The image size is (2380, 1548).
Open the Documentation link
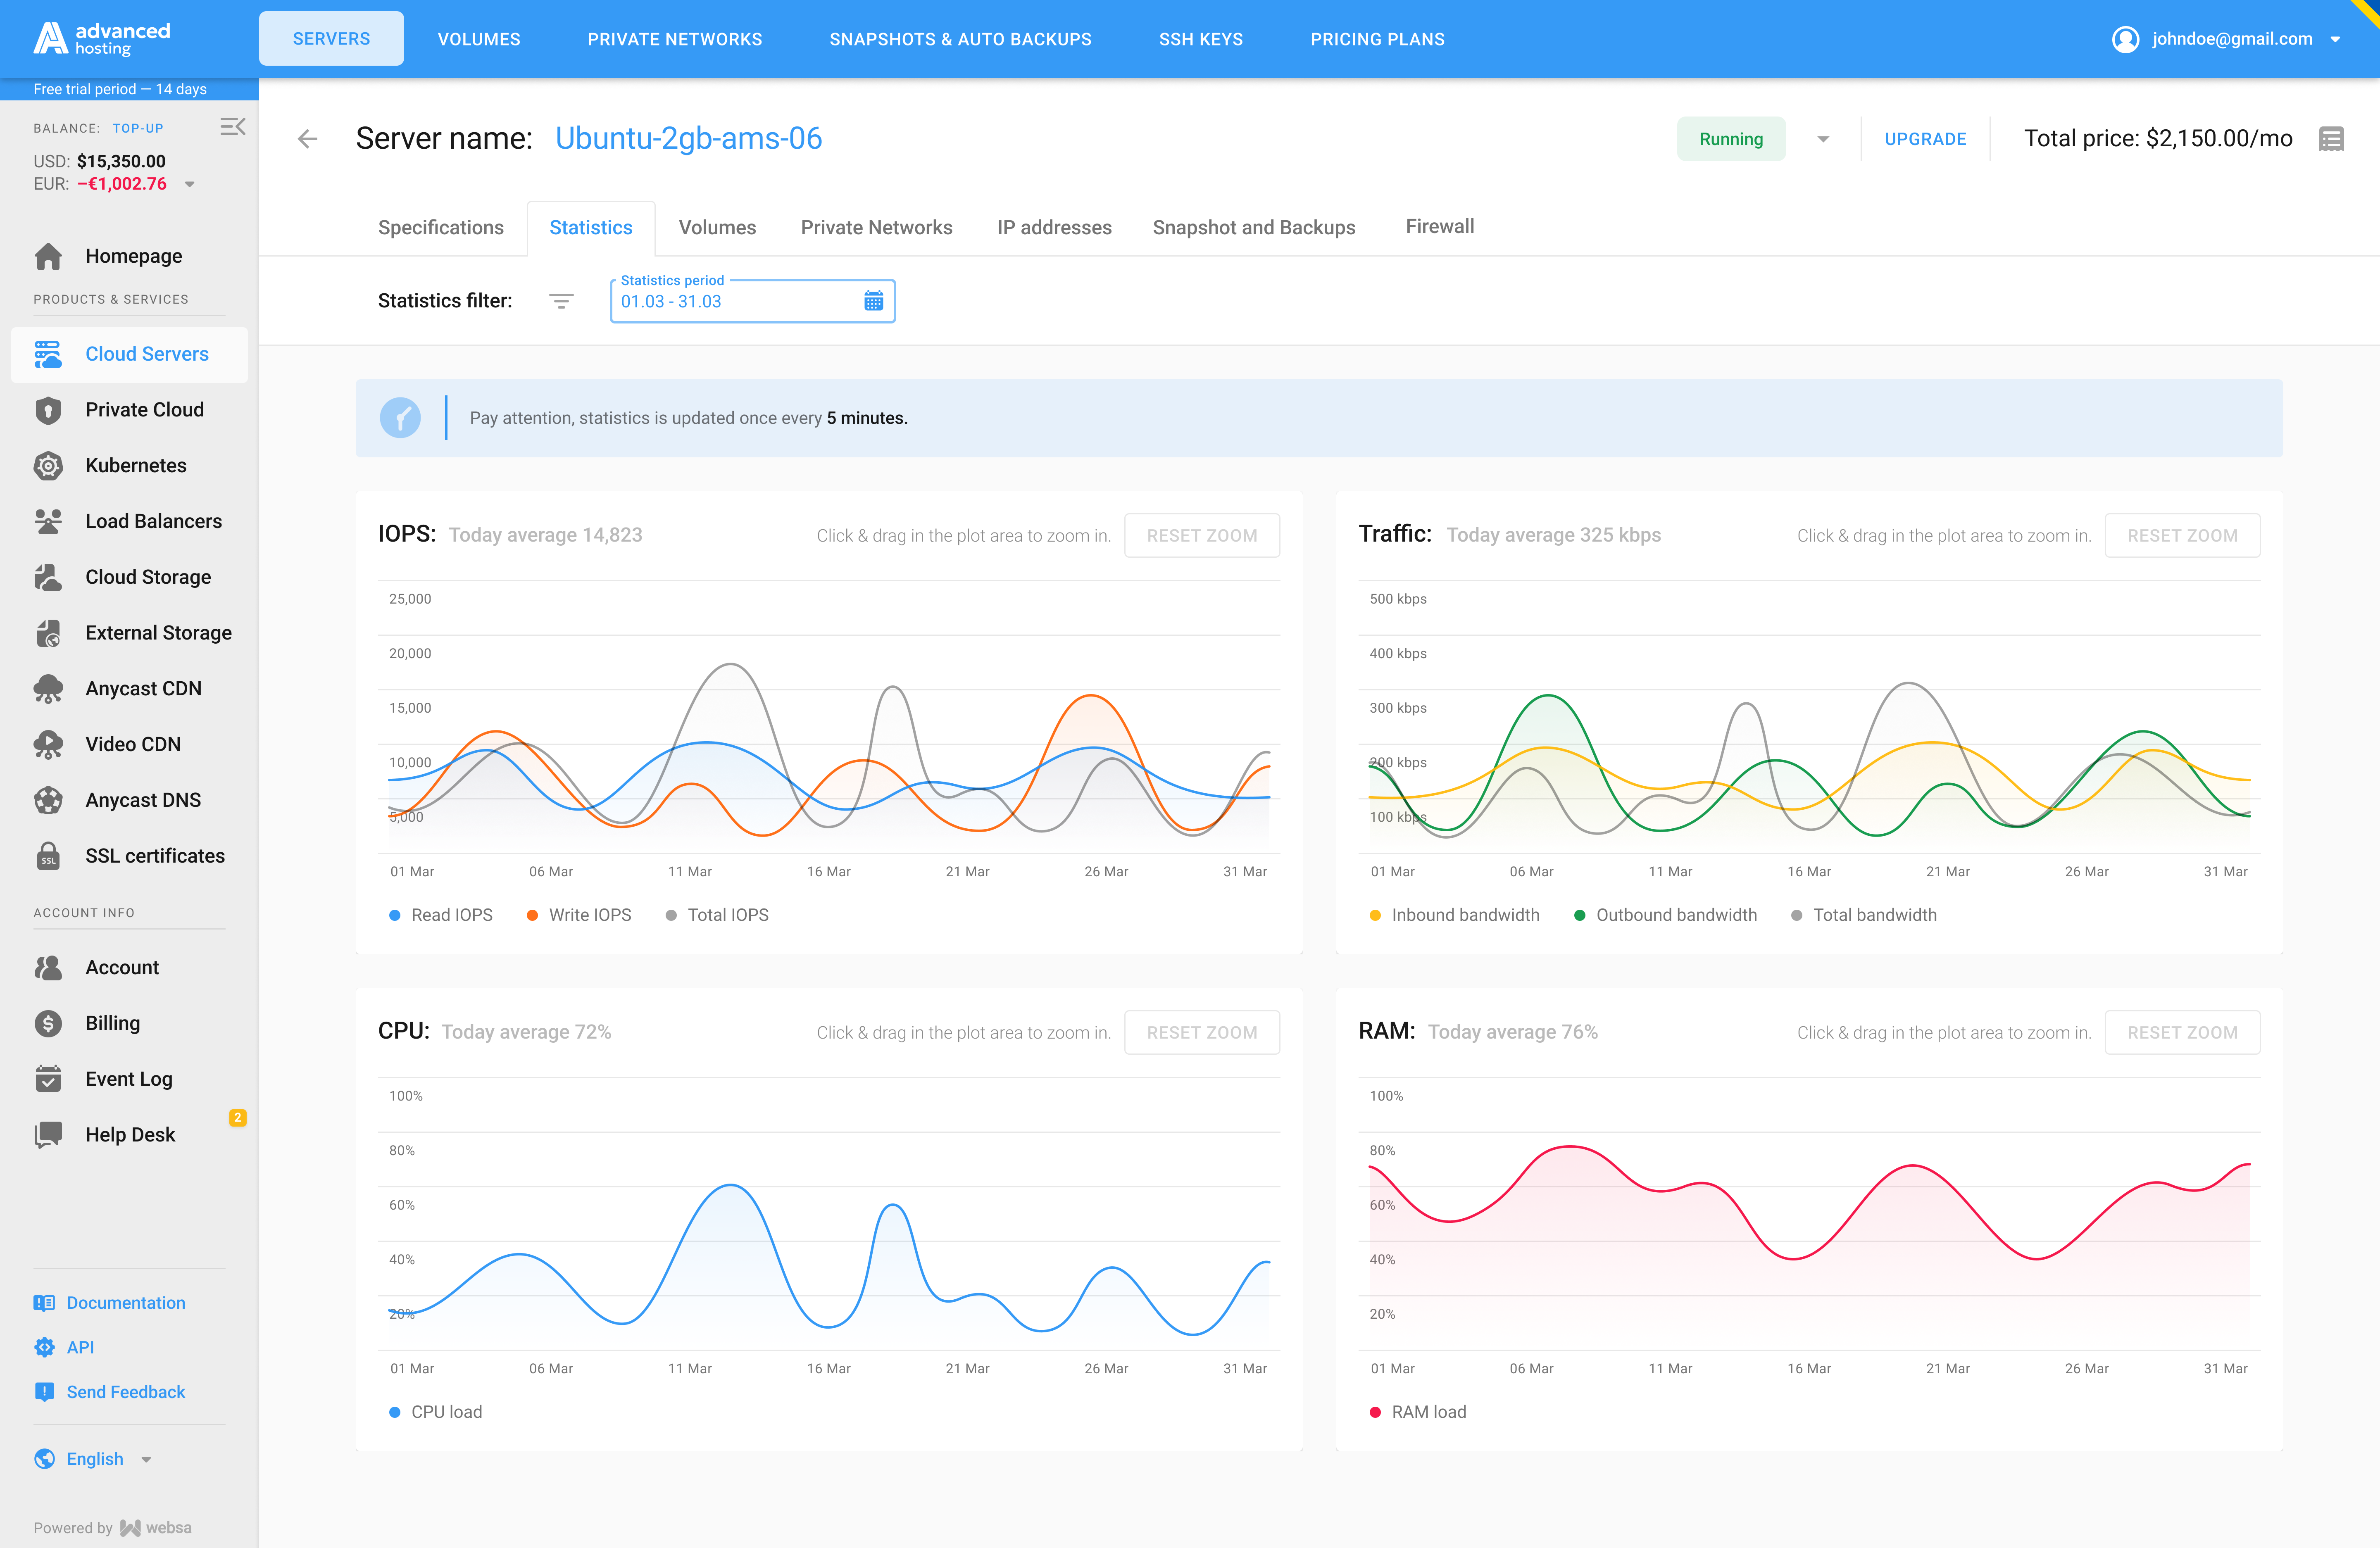pos(109,1303)
